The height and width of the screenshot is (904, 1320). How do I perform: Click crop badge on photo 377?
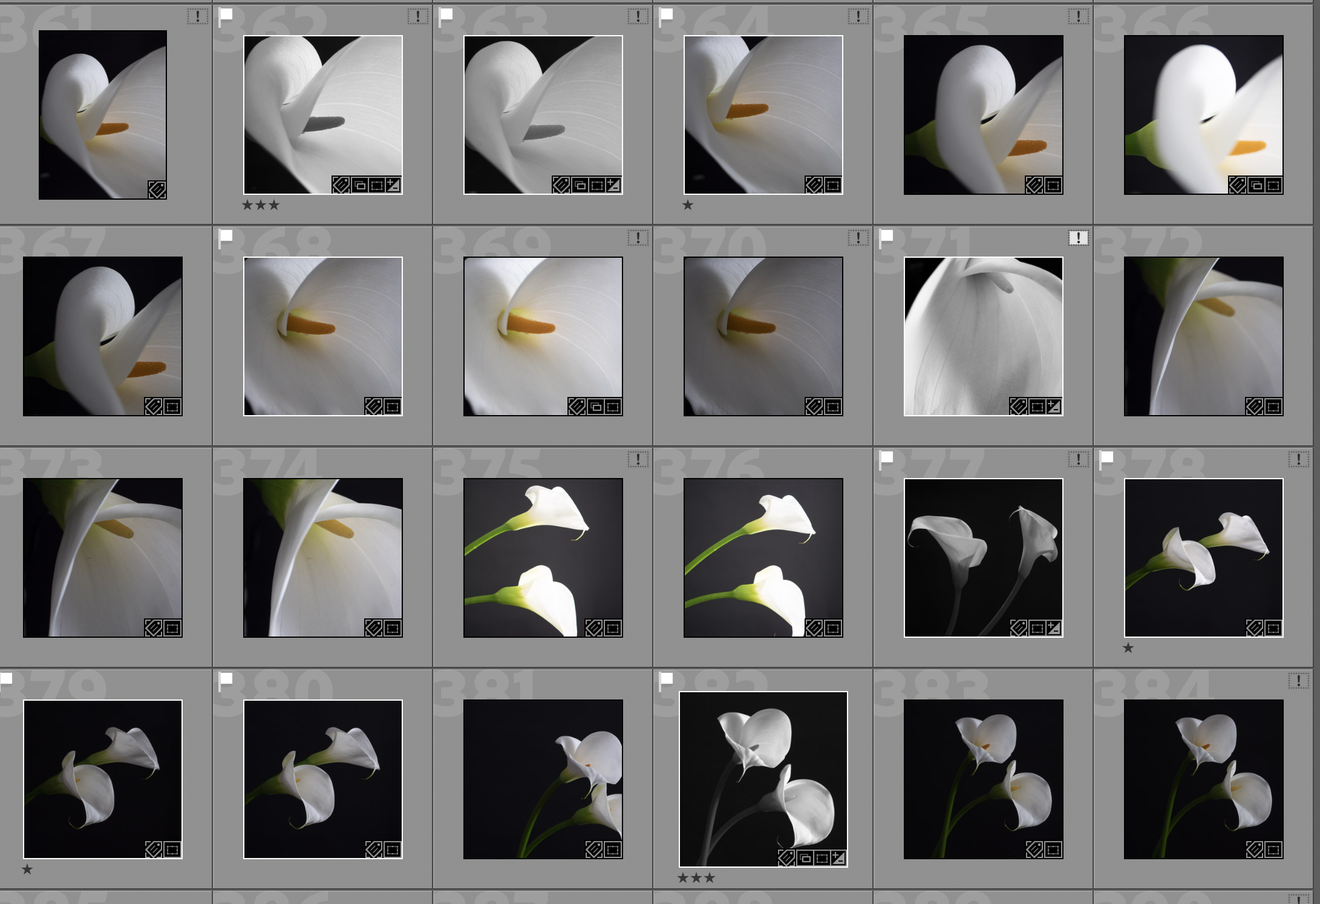point(1037,628)
